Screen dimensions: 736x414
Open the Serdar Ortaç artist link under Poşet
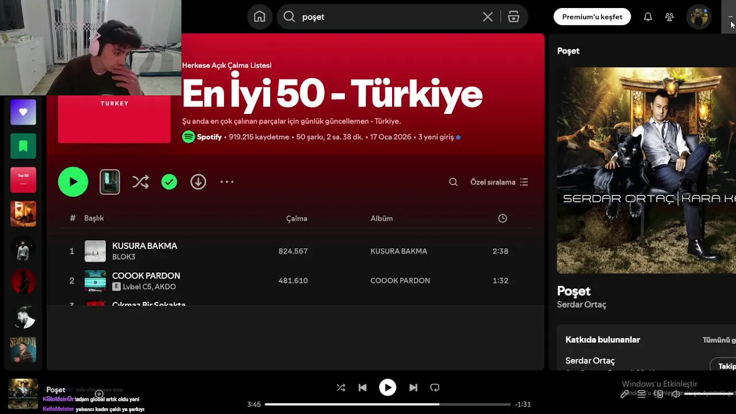(581, 305)
